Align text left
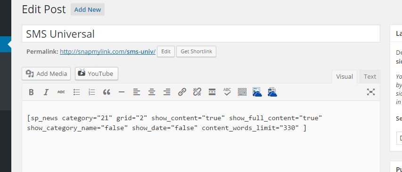Viewport: 402px width, 172px height. (137, 92)
